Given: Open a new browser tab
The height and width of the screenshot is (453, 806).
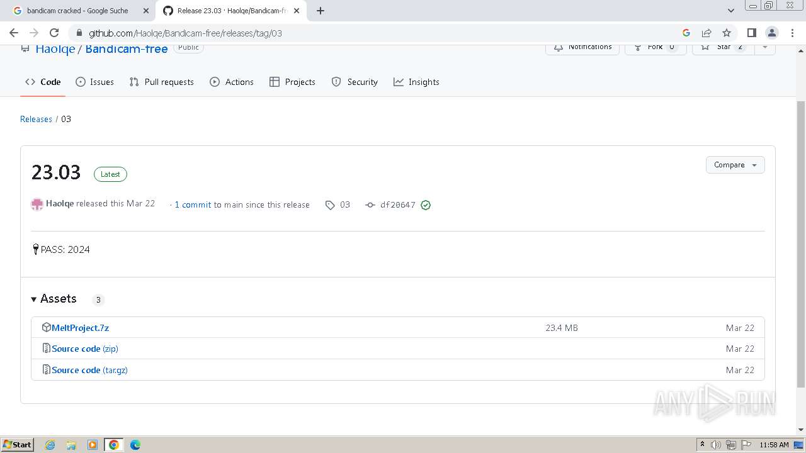Looking at the screenshot, I should (321, 11).
